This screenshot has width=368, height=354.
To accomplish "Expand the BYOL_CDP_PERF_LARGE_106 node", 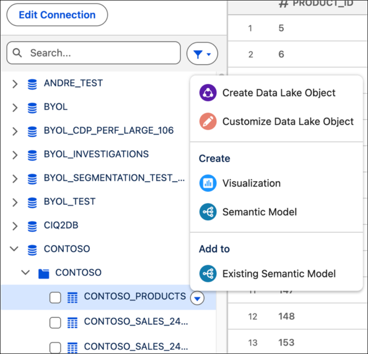I will 15,131.
